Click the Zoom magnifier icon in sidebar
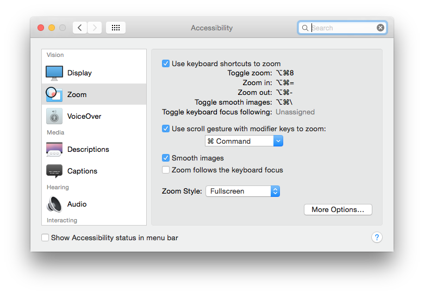 pos(54,94)
